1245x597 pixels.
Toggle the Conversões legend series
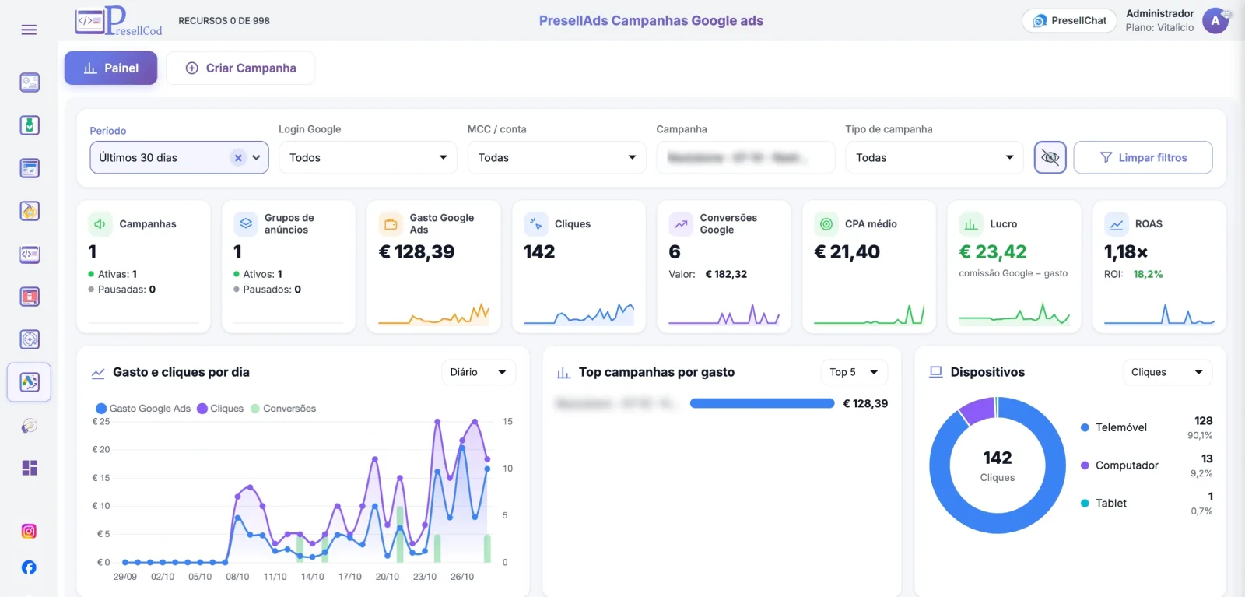coord(283,409)
